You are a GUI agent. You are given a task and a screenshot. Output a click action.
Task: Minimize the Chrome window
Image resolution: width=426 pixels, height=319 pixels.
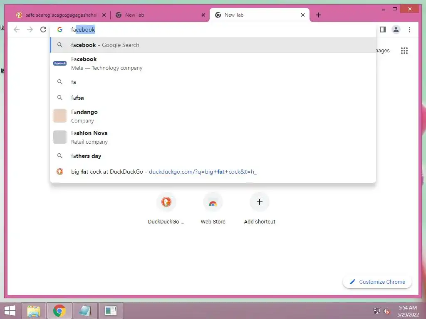383,10
